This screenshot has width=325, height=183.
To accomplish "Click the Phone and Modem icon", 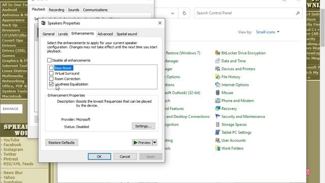I will point(217,101).
